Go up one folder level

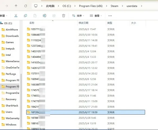[16, 6]
